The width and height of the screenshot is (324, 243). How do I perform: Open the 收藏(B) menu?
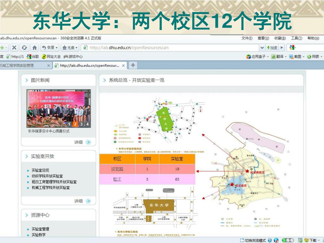pyautogui.click(x=280, y=38)
